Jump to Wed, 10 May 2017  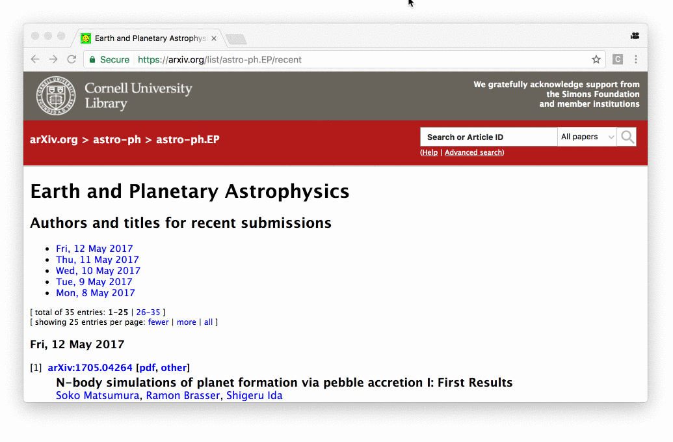tap(98, 271)
